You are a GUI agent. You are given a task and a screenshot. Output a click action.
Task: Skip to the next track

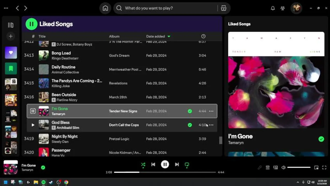[x=177, y=165]
